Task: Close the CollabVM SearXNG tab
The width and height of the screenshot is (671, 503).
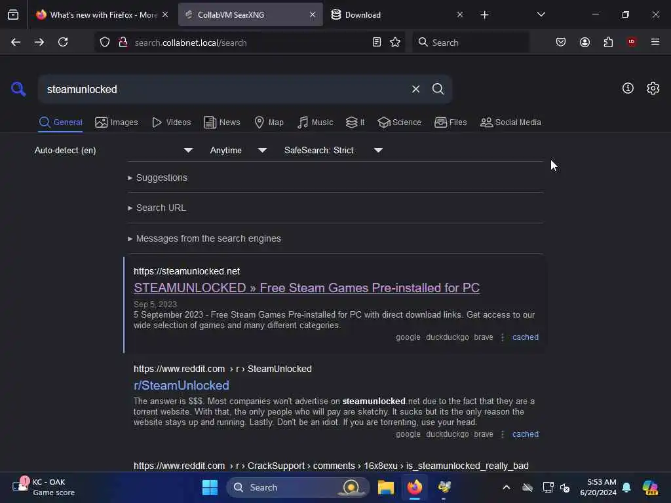Action: click(x=313, y=14)
